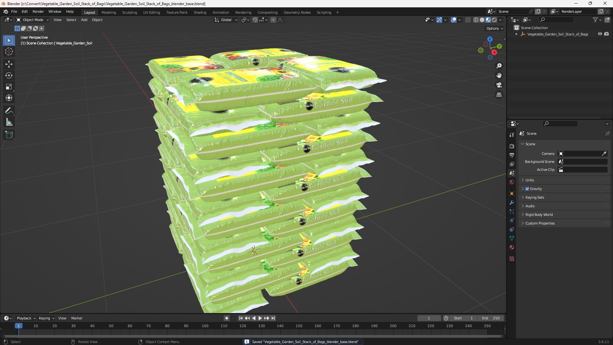Choose the Measure tool
Screen dimensions: 613x345
click(9, 122)
